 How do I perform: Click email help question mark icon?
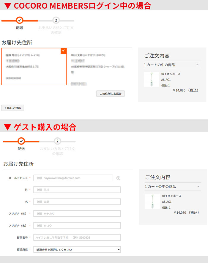coord(118,178)
